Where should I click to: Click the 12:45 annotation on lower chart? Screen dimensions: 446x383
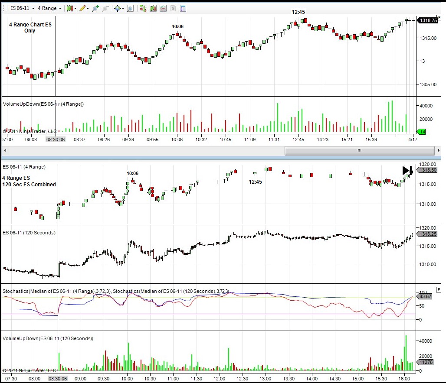(x=255, y=182)
